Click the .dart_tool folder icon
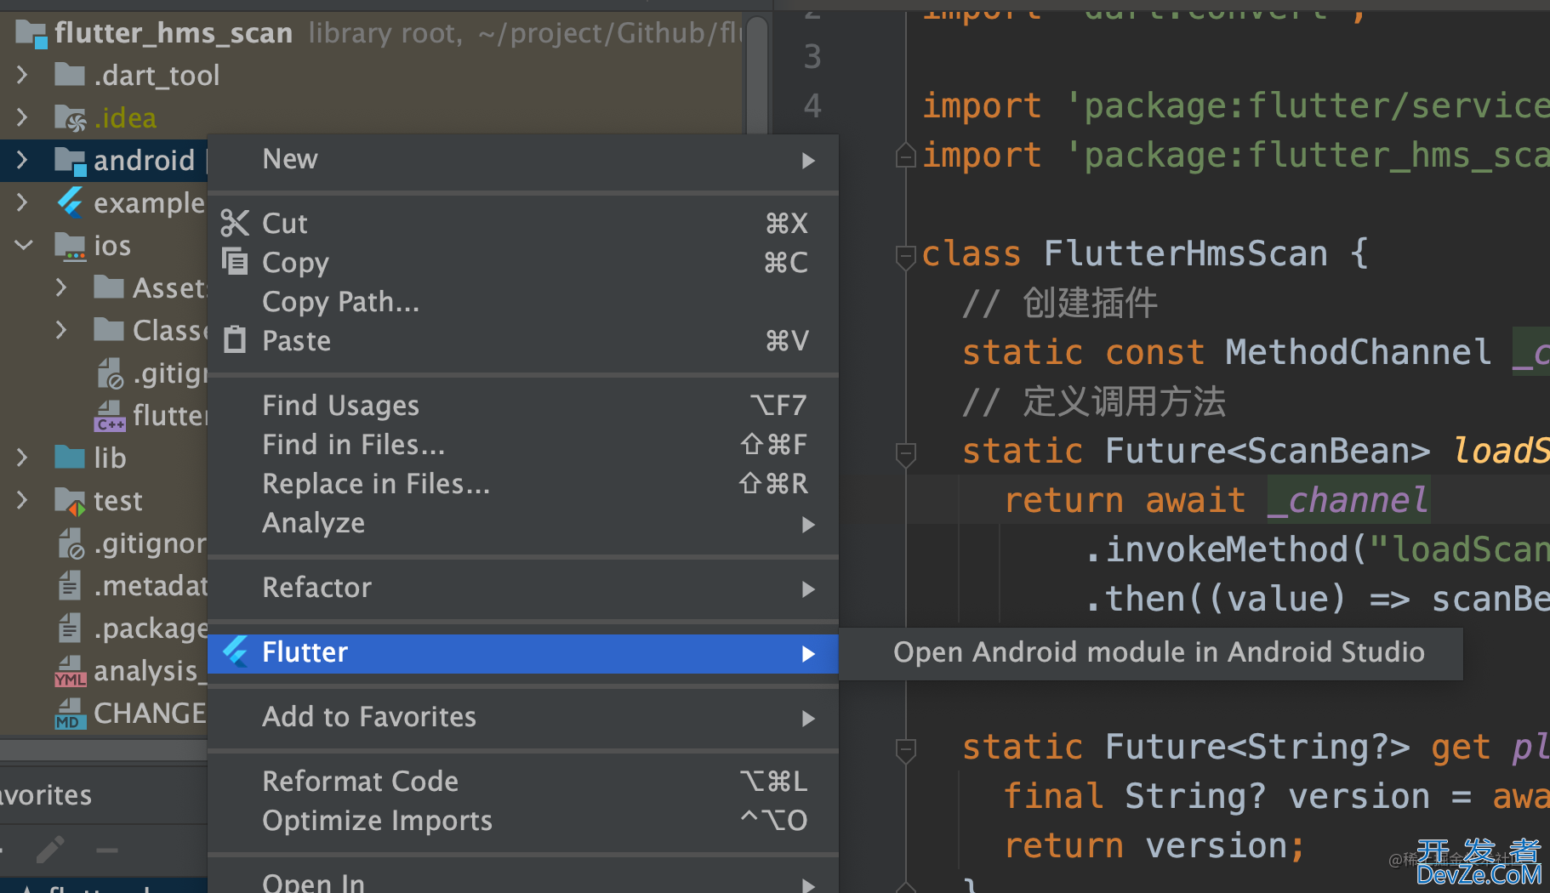The width and height of the screenshot is (1550, 893). tap(70, 75)
